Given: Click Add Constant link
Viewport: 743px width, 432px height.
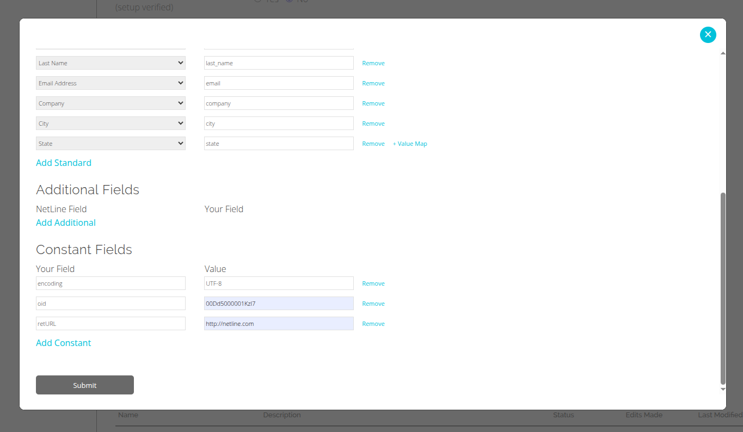Looking at the screenshot, I should (64, 343).
